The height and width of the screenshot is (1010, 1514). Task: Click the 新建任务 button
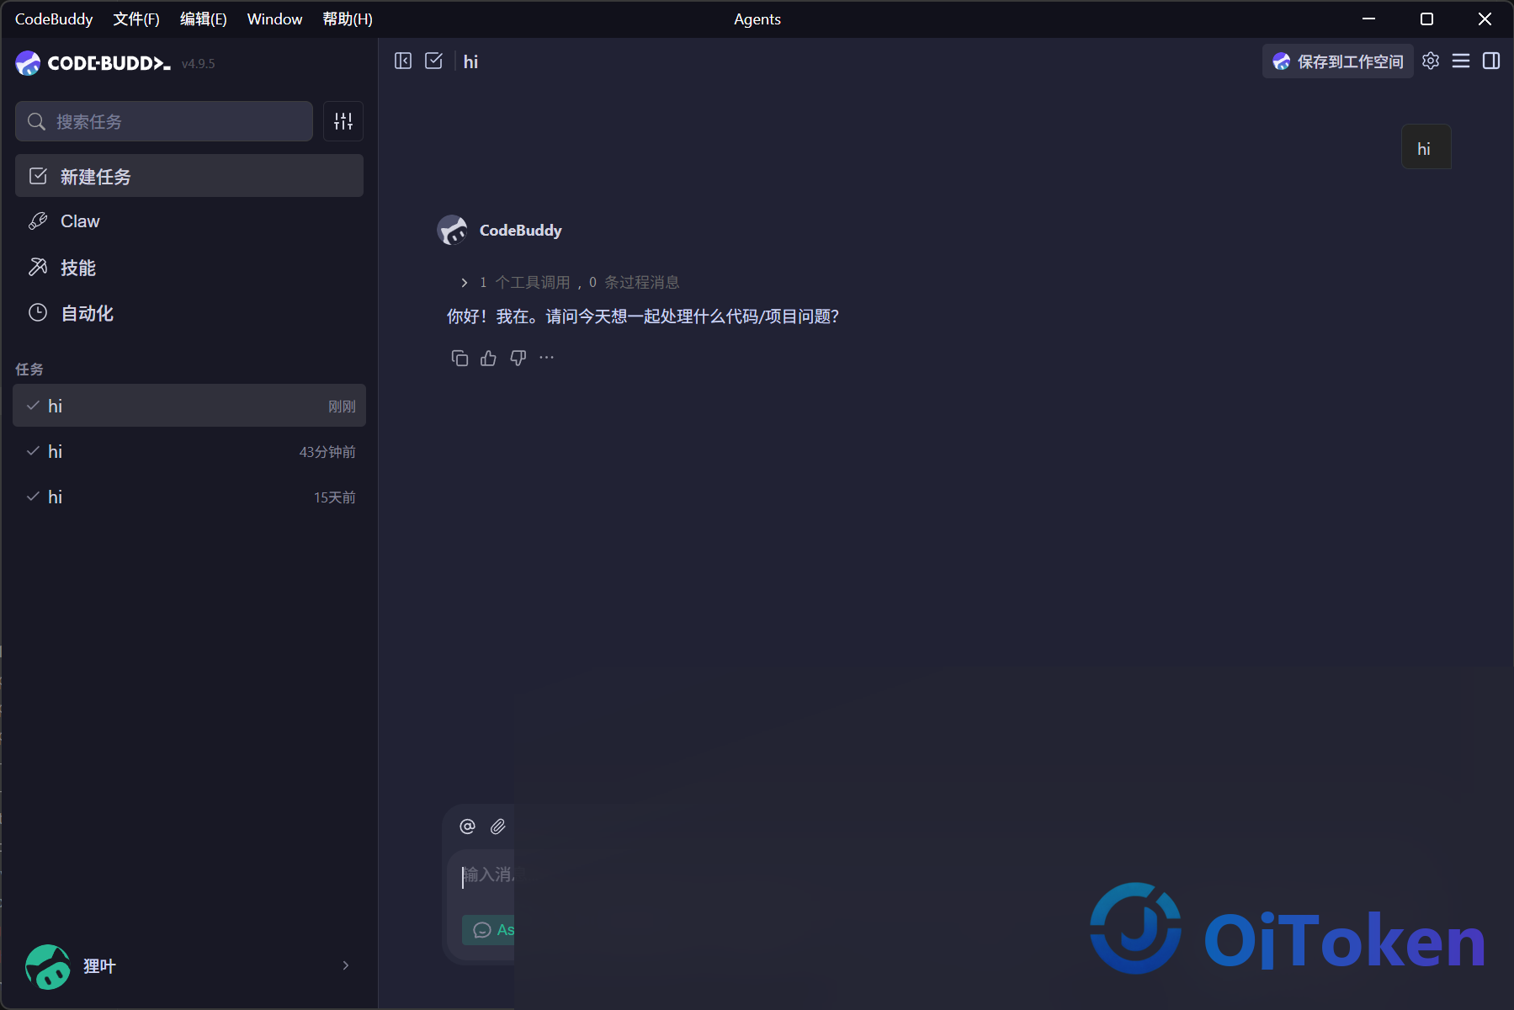point(189,176)
